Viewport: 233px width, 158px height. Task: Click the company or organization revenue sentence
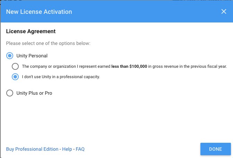[124, 66]
